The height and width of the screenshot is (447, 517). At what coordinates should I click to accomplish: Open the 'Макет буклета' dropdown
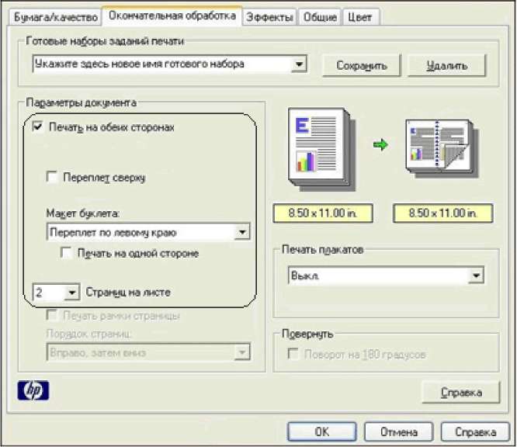pos(242,232)
